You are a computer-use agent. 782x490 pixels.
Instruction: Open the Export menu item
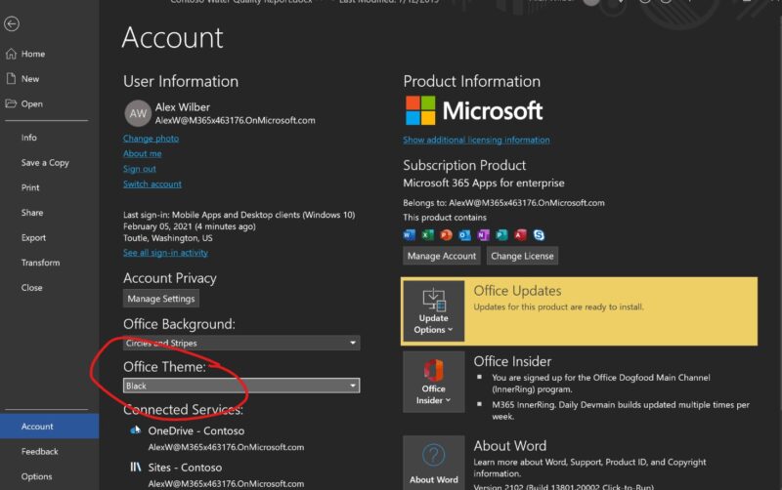[x=33, y=237]
